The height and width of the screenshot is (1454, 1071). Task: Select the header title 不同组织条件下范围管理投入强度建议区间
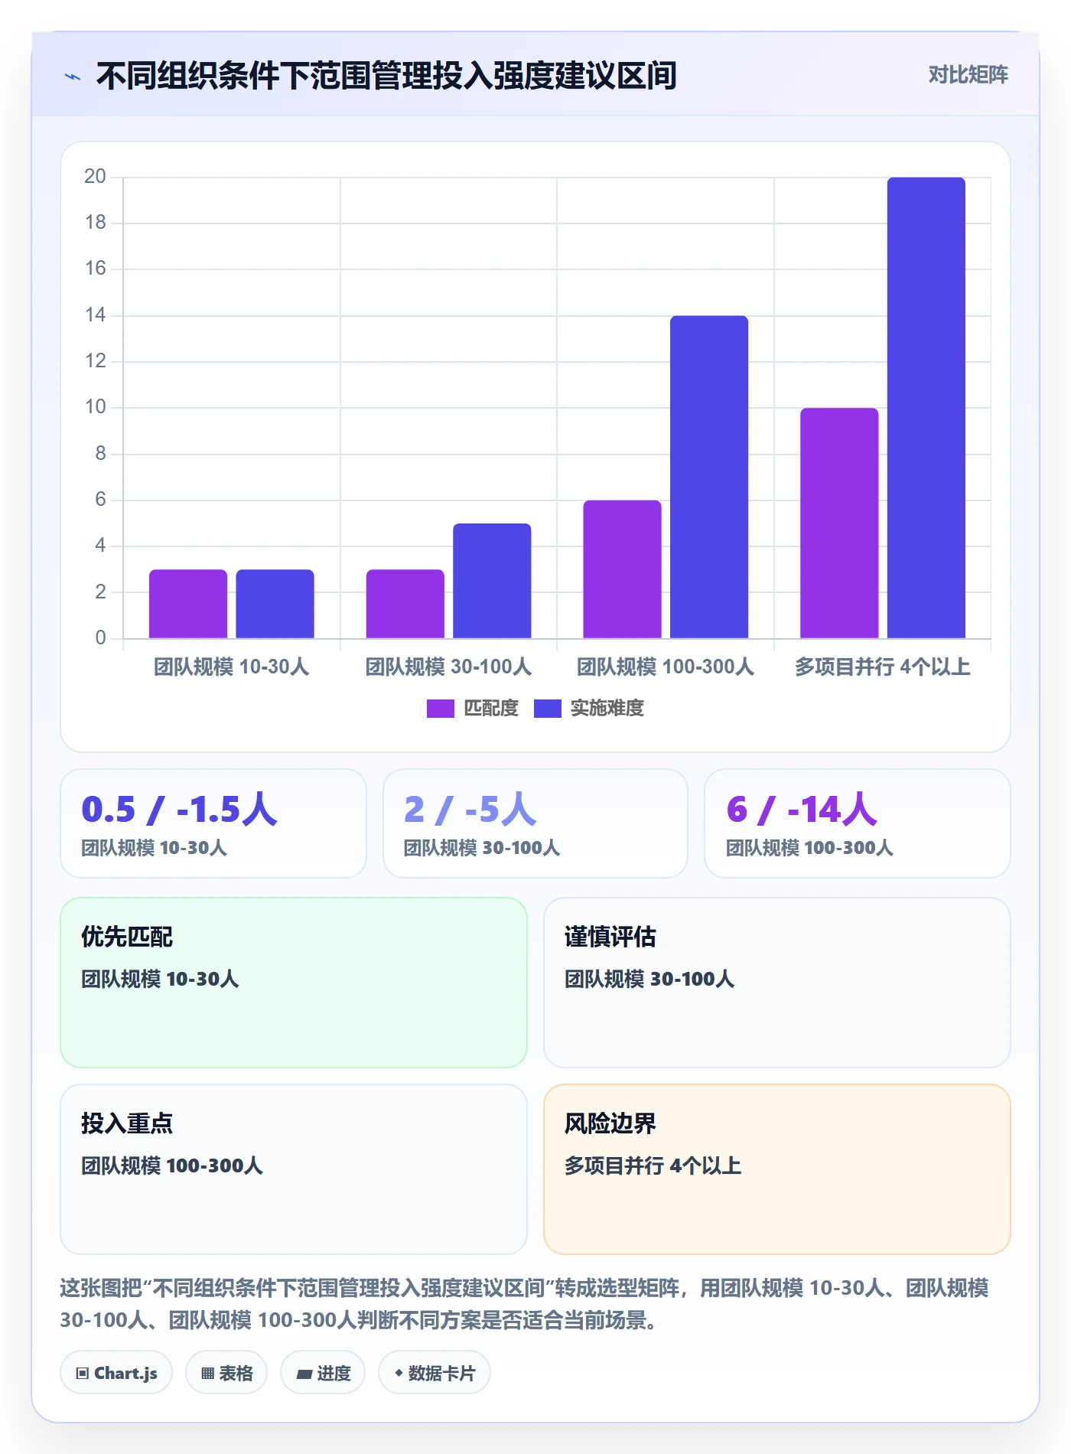(x=386, y=77)
